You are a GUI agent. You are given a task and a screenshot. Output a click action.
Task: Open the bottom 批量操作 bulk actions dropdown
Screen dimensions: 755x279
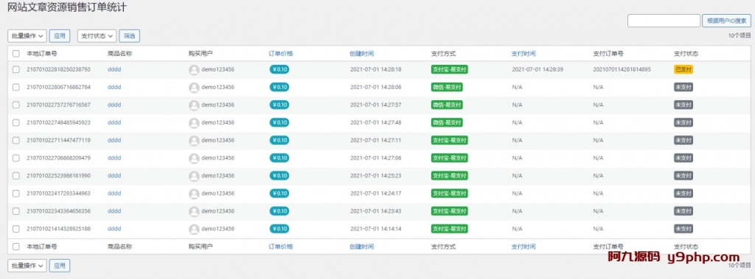point(27,266)
